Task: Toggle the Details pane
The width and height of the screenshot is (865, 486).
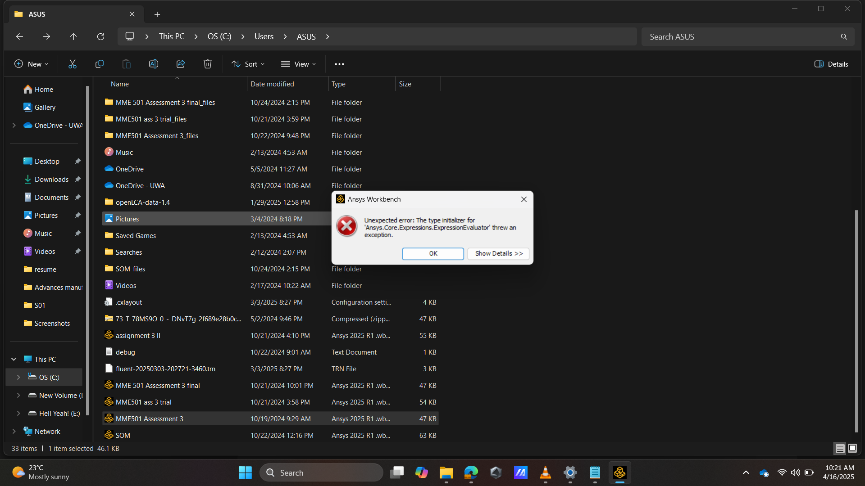Action: [x=831, y=64]
